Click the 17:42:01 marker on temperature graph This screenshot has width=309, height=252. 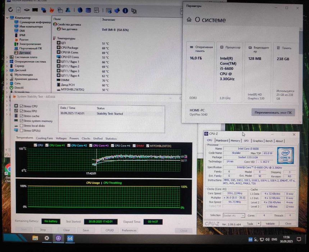pyautogui.click(x=91, y=173)
